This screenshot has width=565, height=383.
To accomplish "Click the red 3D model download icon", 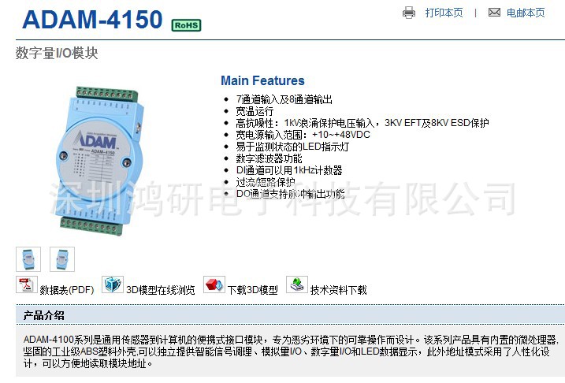I will pos(214,284).
